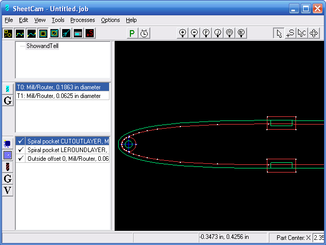Toggle the second wave path display icon
This screenshot has width=326, height=245.
pos(32,33)
